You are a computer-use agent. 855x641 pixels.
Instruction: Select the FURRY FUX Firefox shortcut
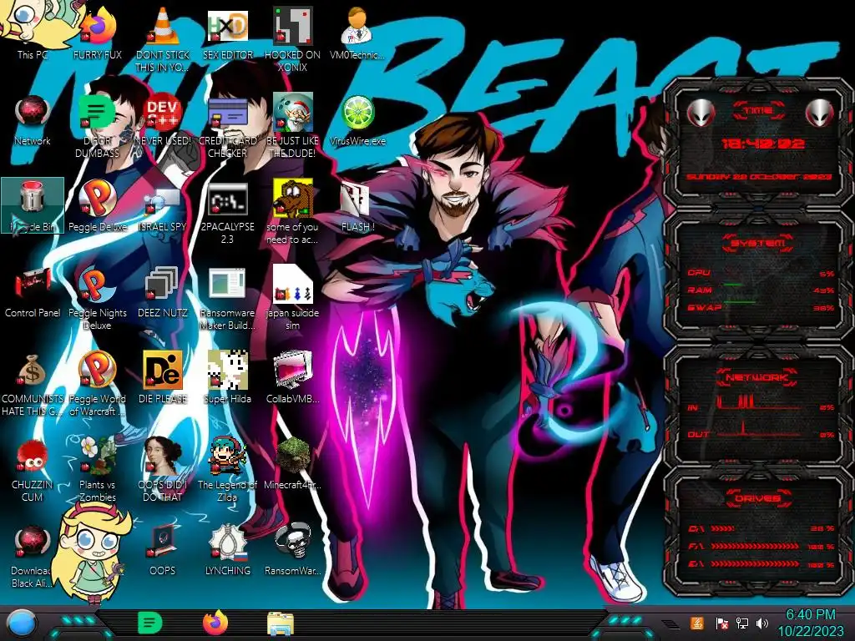98,33
